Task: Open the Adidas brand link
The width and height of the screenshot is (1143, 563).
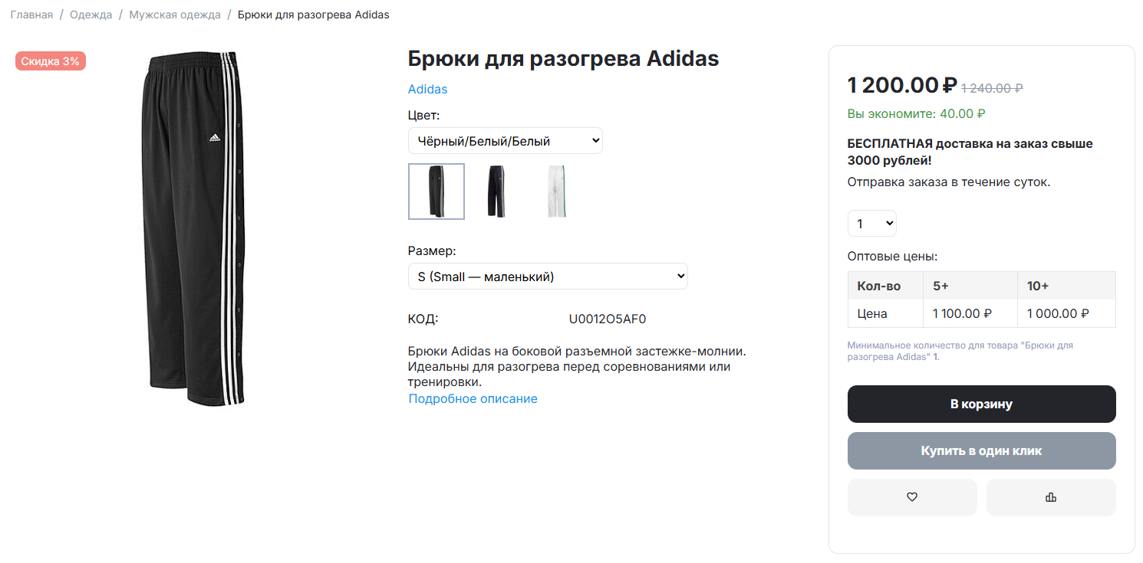Action: pos(427,89)
